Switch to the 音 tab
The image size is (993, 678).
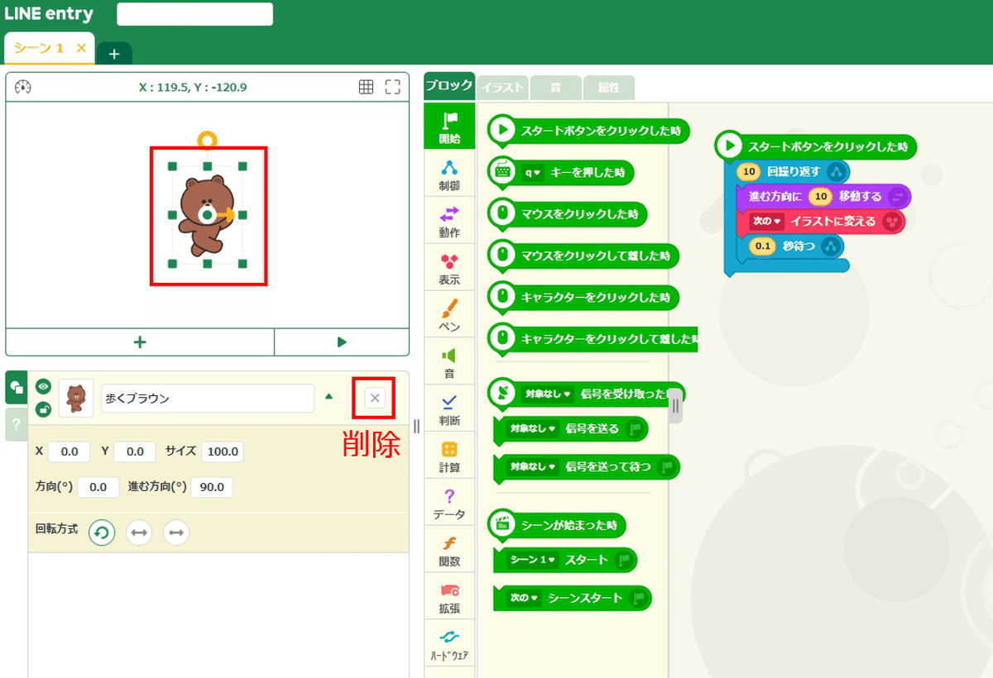click(x=555, y=87)
